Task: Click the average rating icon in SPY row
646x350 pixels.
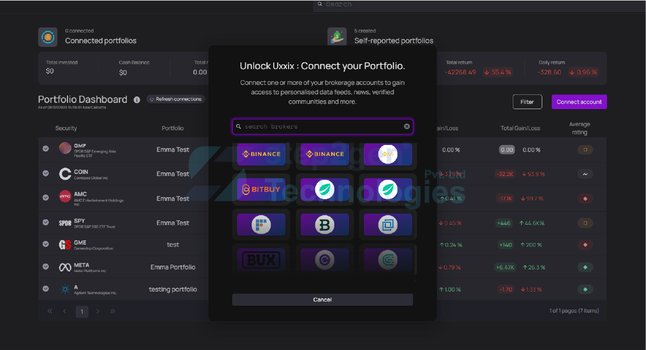Action: click(x=585, y=223)
